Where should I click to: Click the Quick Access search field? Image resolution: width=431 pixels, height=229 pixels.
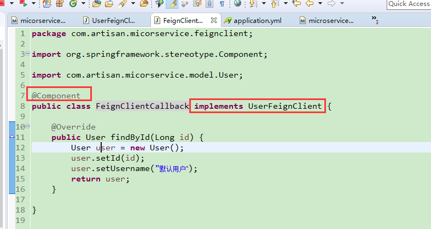click(x=409, y=4)
